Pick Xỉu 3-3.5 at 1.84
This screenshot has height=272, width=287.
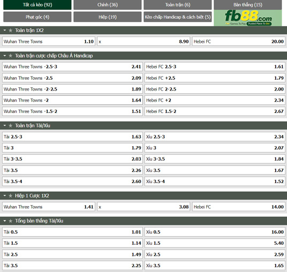point(215,159)
